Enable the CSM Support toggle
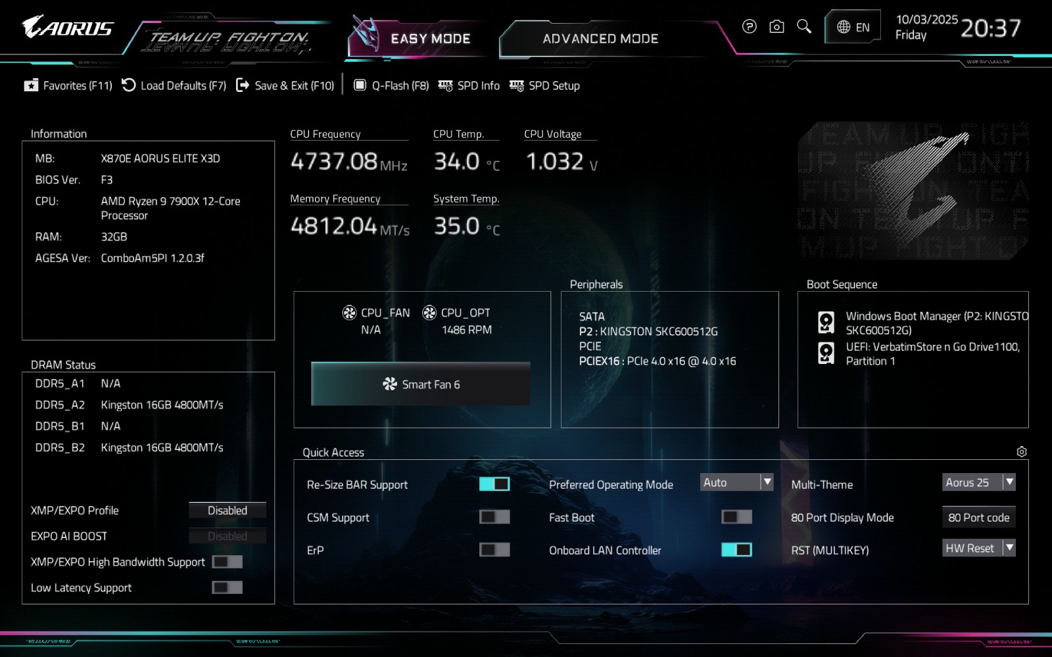The width and height of the screenshot is (1052, 657). [494, 517]
